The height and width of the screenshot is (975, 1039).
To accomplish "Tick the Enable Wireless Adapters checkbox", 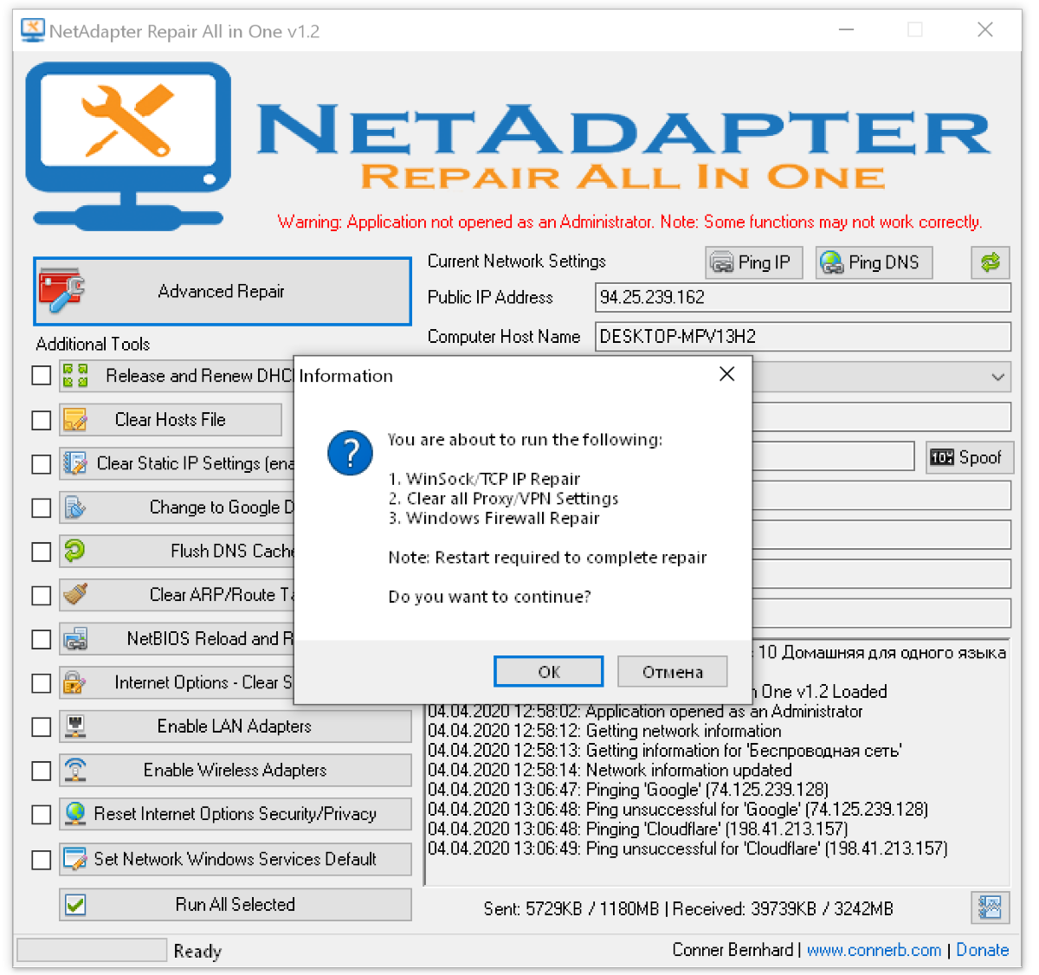I will pyautogui.click(x=41, y=771).
